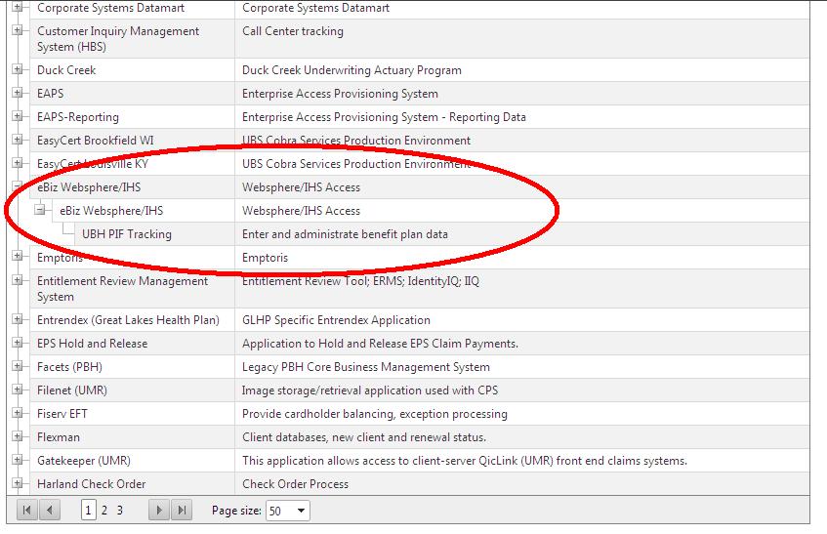
Task: Click the EasyCert Brookfield WI name cell
Action: coord(132,141)
